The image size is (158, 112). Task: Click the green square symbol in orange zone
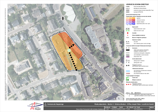tap(69, 50)
